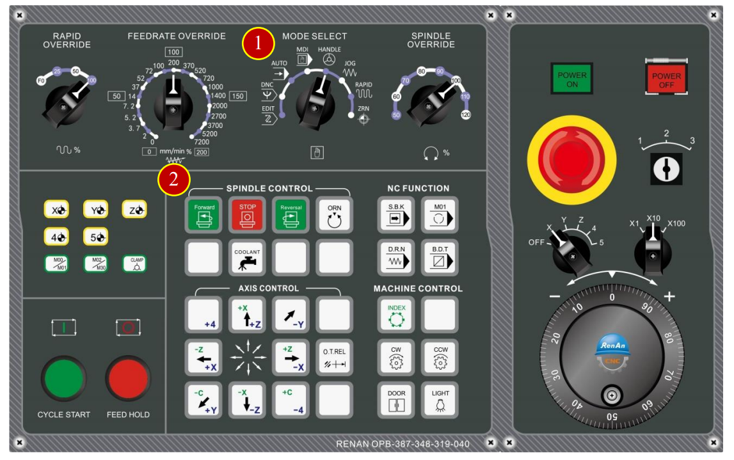Click the cycle start indicator lamp icon
The image size is (734, 460).
click(63, 328)
